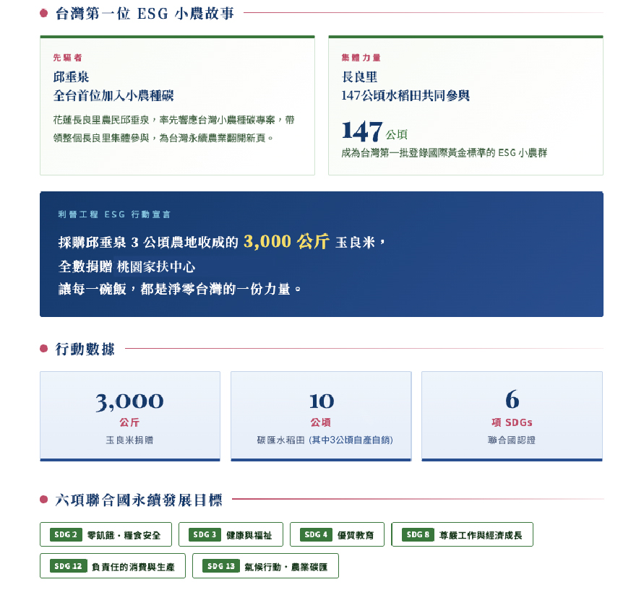
Task: Click the 六項聯合國永續發展目標 heading
Action: [139, 500]
